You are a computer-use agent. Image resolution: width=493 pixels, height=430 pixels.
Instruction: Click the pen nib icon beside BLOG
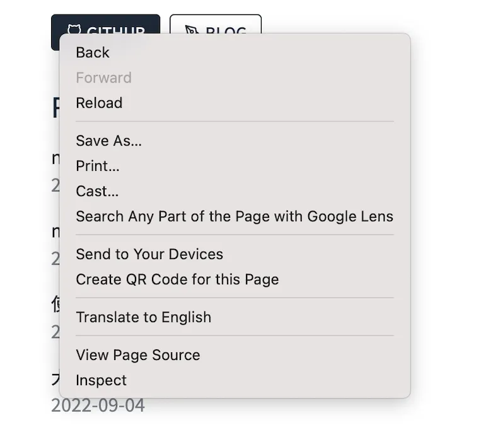click(191, 29)
